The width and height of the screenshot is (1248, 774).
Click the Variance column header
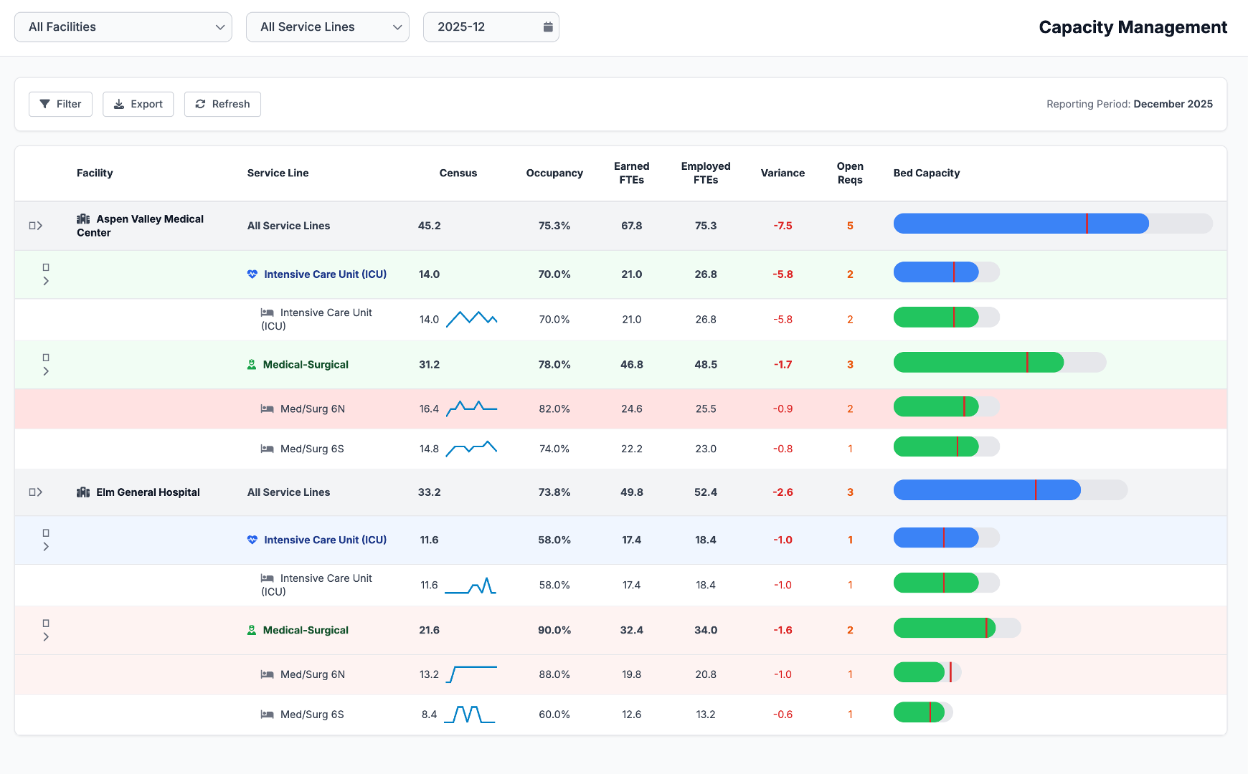click(782, 173)
